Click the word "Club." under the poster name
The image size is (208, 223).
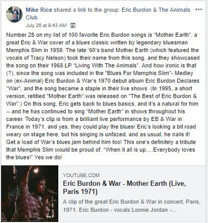32,17
